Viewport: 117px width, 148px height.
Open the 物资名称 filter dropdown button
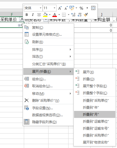(46, 20)
